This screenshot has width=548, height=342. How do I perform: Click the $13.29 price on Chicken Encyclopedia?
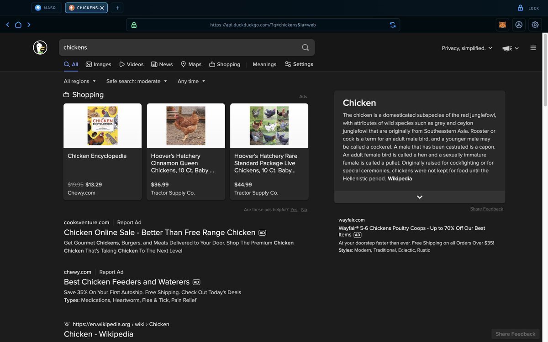(x=94, y=185)
